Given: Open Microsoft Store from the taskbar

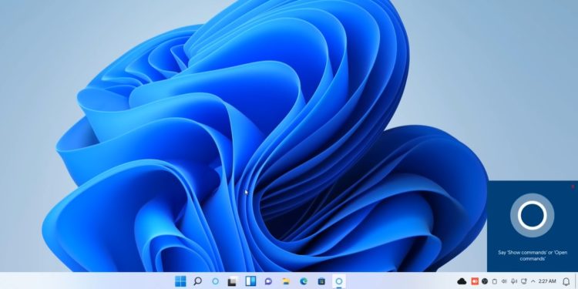Looking at the screenshot, I should pos(321,281).
